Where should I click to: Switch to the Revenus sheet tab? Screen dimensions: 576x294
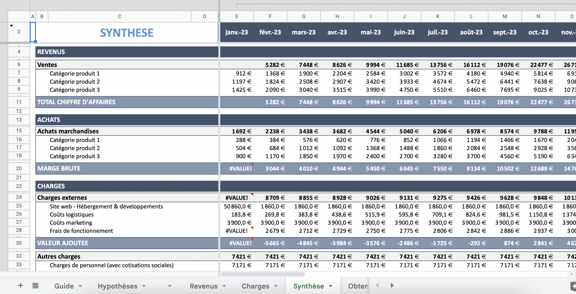(x=203, y=286)
